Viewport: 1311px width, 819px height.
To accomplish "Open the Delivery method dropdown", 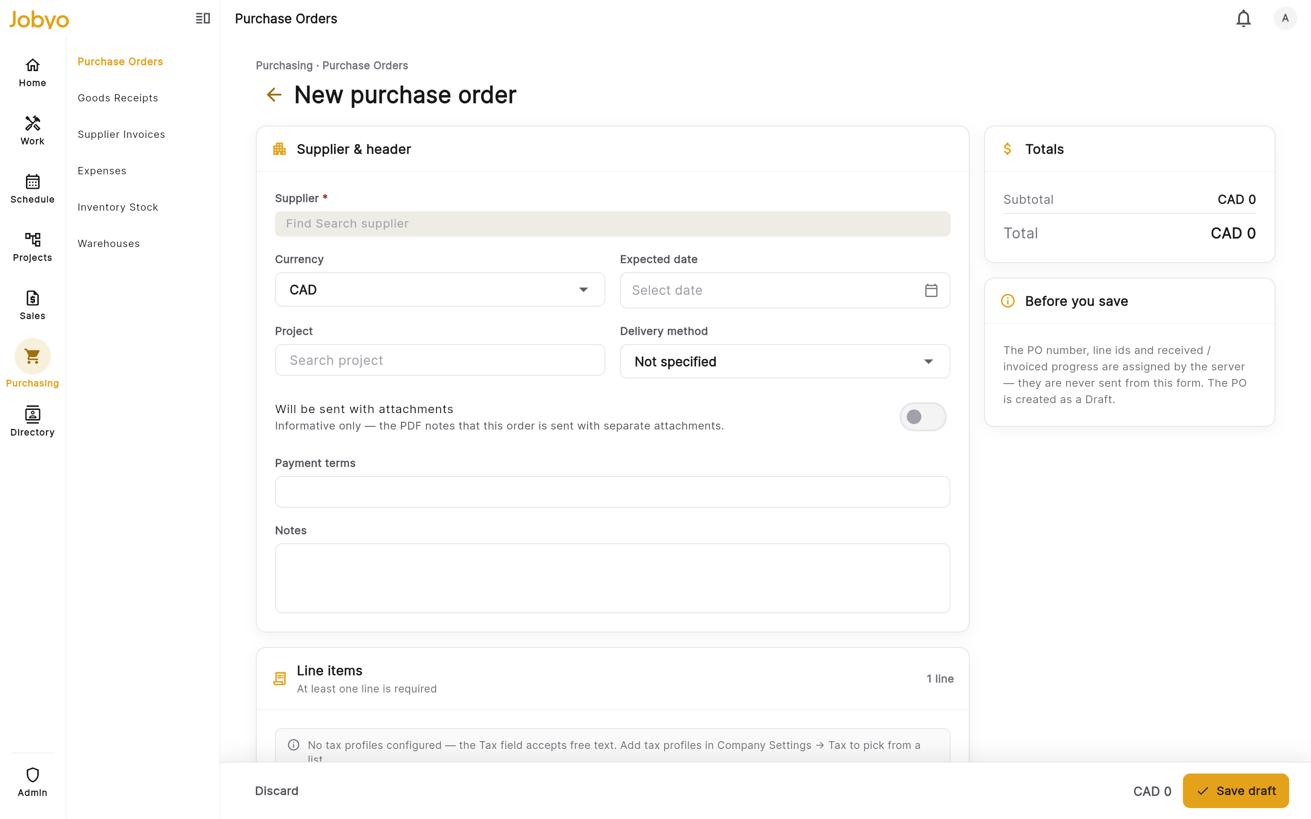I will tap(785, 361).
